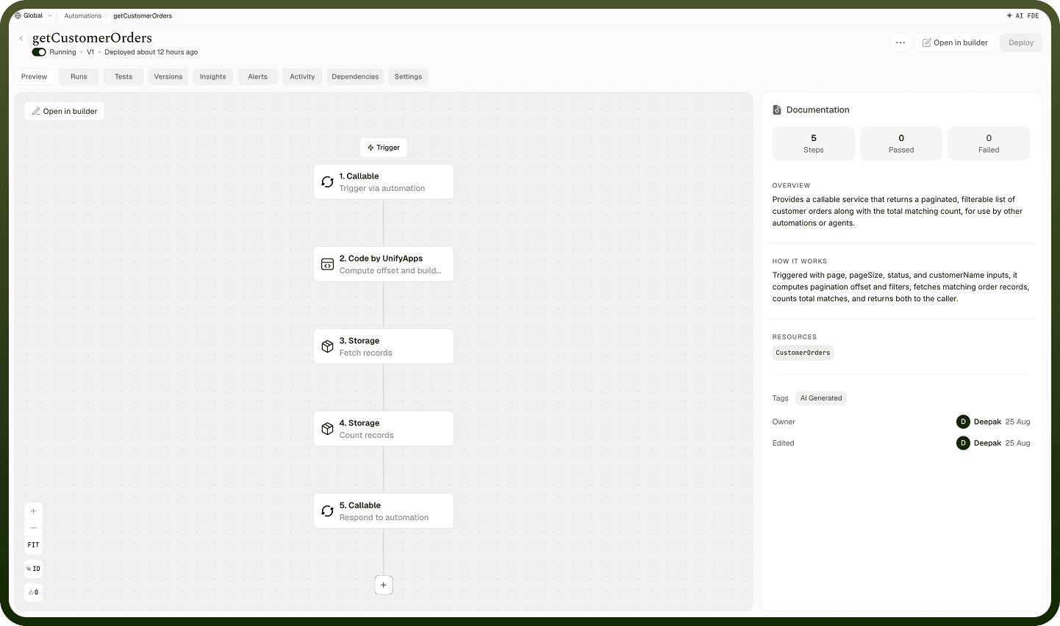The height and width of the screenshot is (626, 1060).
Task: Click Open in builder on the canvas
Action: tap(65, 112)
